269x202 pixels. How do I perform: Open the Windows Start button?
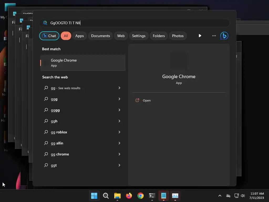[x=94, y=196]
